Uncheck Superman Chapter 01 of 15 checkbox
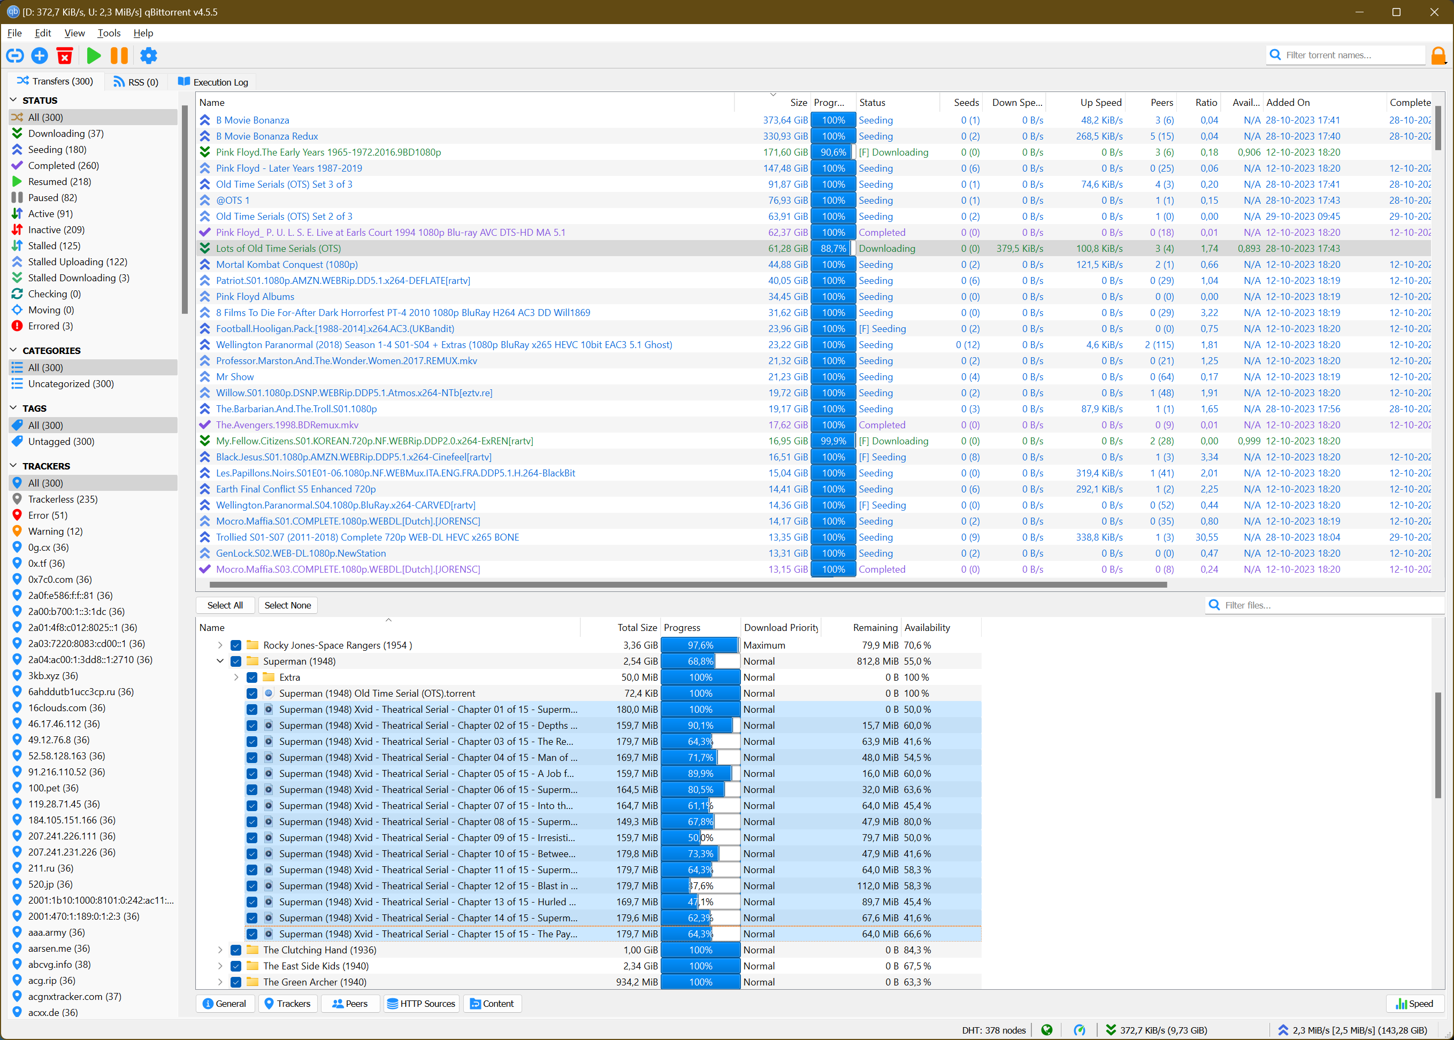Viewport: 1454px width, 1040px height. pyautogui.click(x=252, y=709)
